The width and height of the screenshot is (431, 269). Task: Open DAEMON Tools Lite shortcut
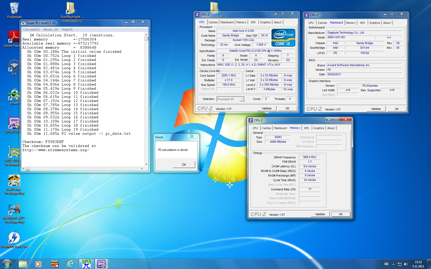coord(14,240)
